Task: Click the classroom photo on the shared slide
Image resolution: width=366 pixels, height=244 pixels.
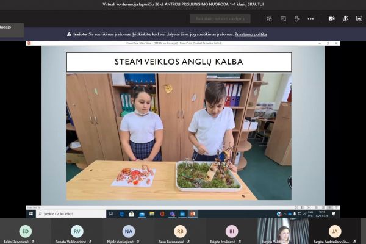Action: (x=179, y=137)
